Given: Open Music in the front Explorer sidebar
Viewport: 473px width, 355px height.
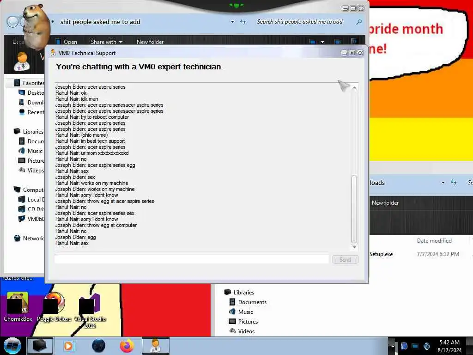Looking at the screenshot, I should pyautogui.click(x=31, y=151).
